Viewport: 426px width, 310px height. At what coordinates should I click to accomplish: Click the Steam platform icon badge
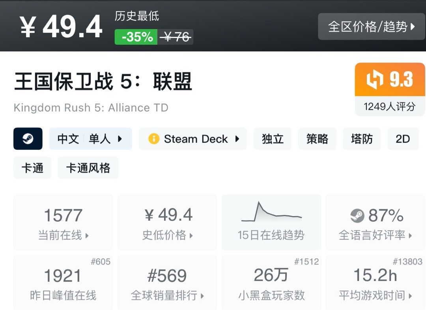point(28,139)
